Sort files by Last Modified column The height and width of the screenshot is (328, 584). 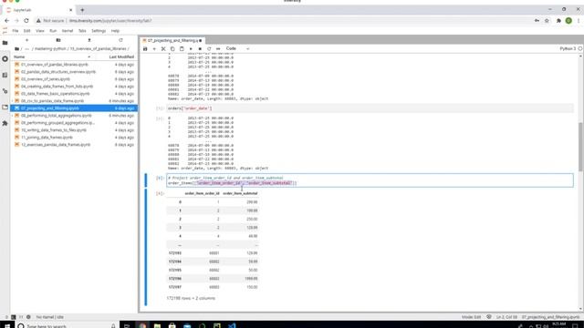click(121, 56)
